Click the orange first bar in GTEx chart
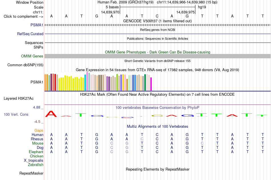 45,82
